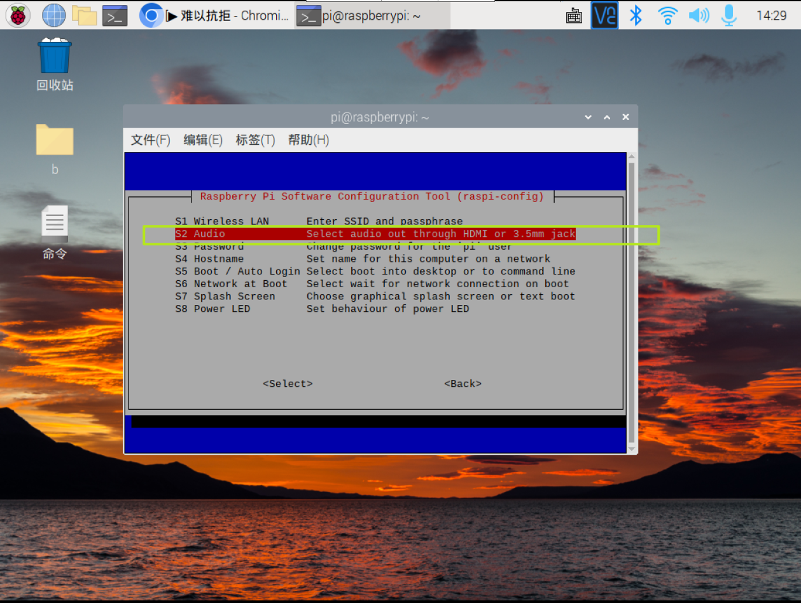Choose the S8 Power LED option
This screenshot has width=801, height=603.
coord(375,309)
